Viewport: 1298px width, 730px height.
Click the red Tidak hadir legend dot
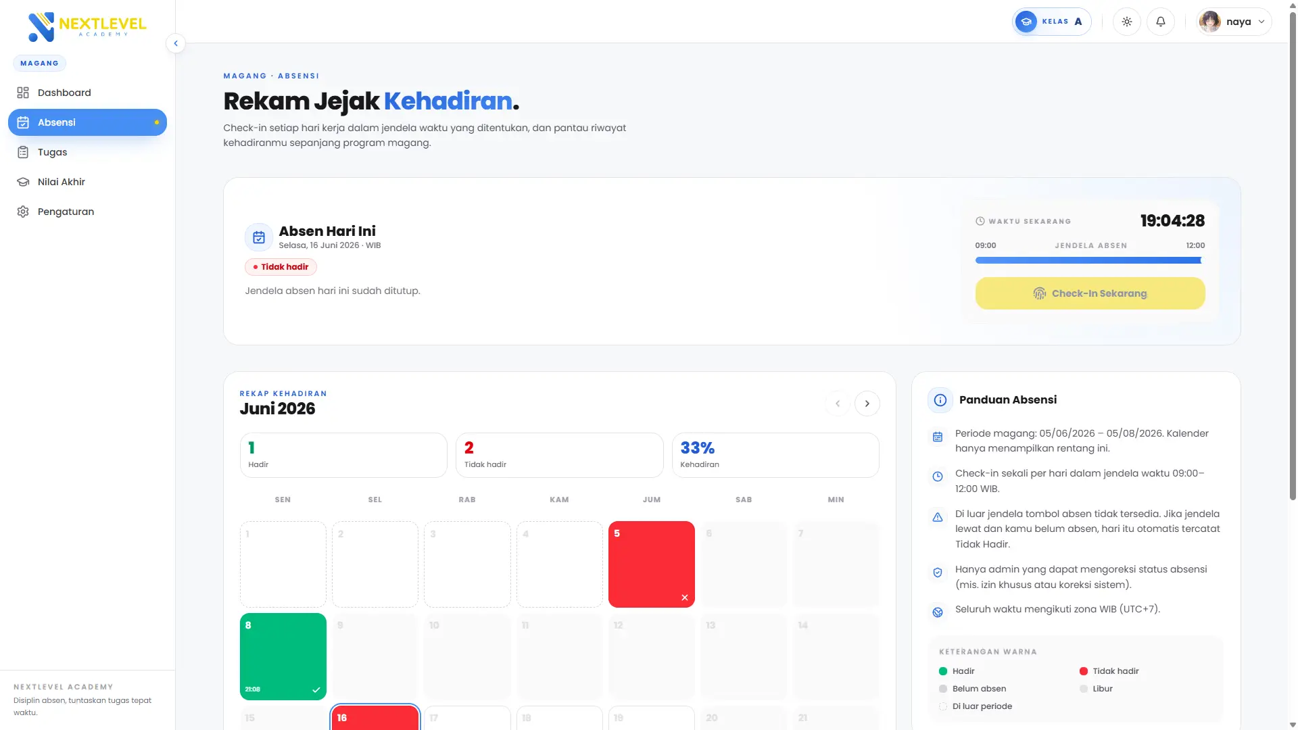pos(1084,671)
